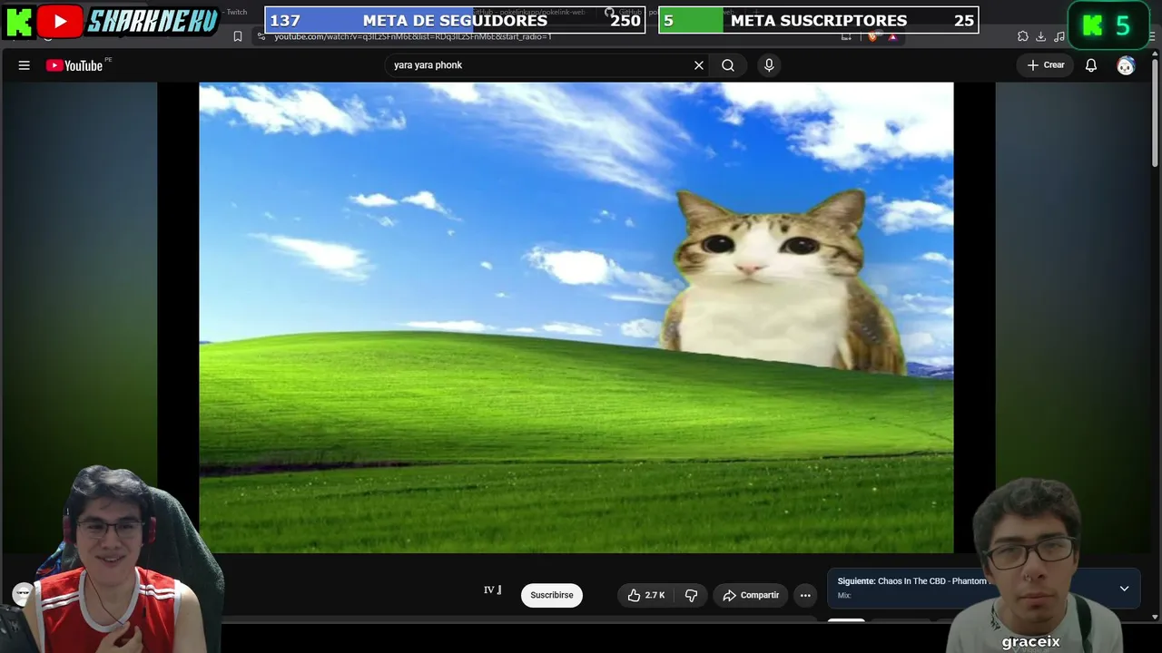
Task: Go to the YouTube home logo
Action: tap(74, 65)
